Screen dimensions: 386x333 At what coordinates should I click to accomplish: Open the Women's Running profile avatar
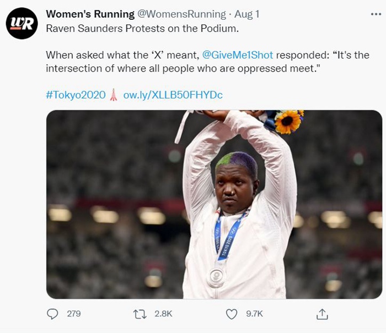click(22, 23)
